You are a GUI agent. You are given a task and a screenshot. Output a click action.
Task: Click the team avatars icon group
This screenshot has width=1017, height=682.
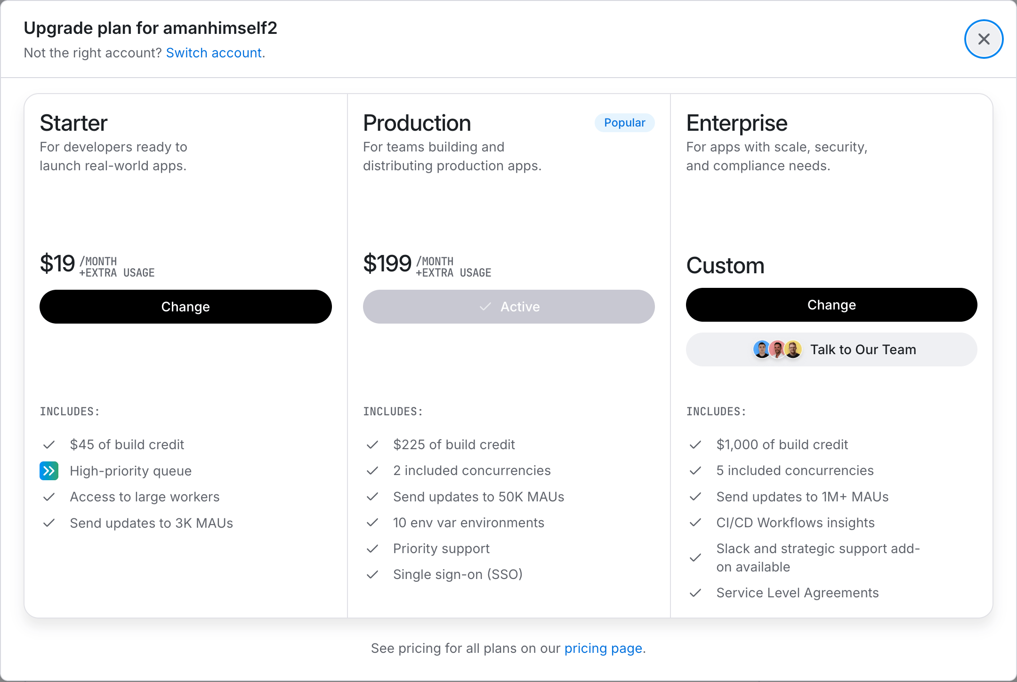[777, 349]
